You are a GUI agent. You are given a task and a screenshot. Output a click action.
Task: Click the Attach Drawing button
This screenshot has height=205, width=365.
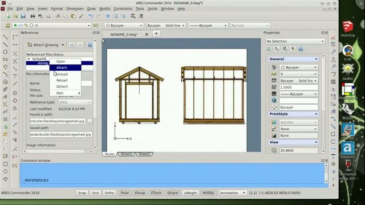43,45
